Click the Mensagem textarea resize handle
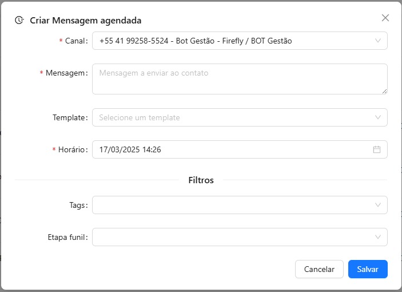This screenshot has width=402, height=292. 384,91
